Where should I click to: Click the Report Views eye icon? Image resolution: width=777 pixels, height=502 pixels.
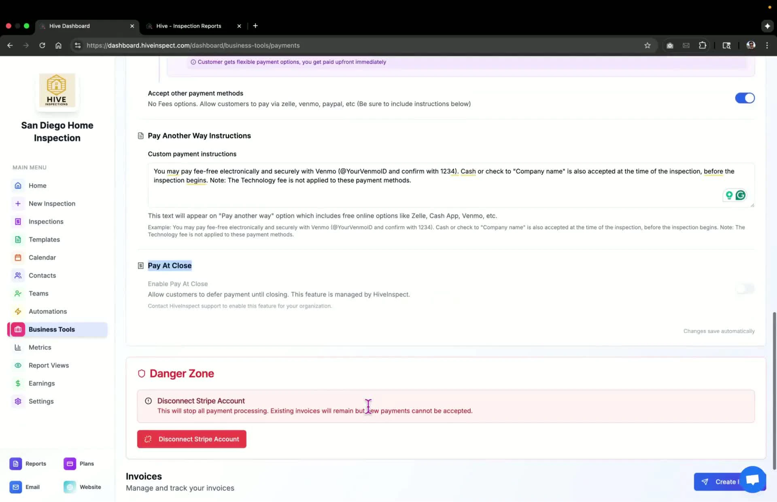pyautogui.click(x=18, y=365)
